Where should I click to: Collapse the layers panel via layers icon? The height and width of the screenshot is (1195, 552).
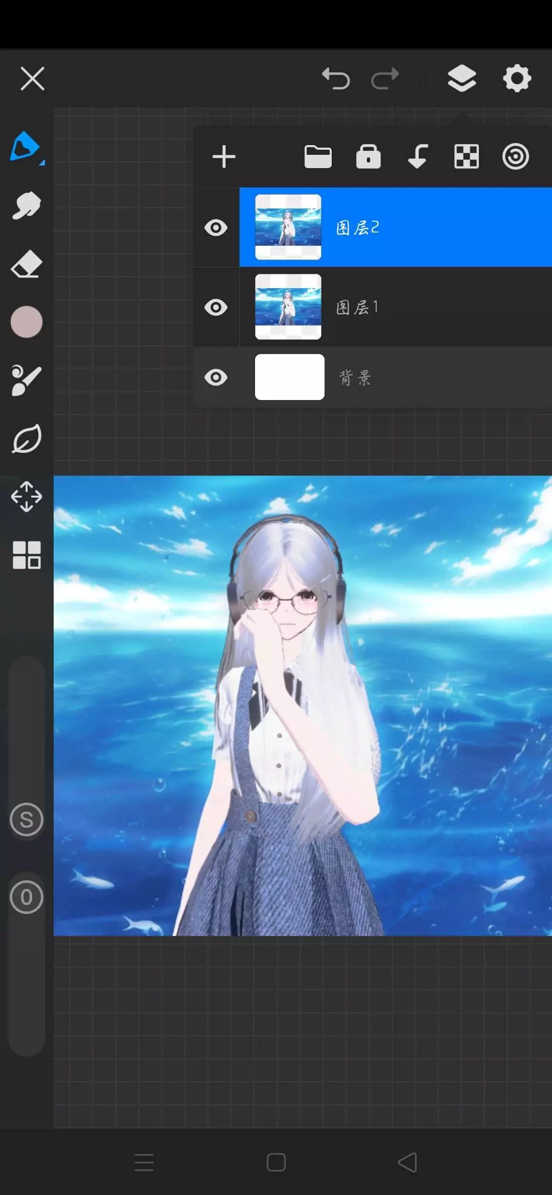tap(462, 79)
